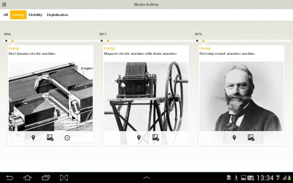Play the video on dynamo-electric card
Viewport: 293px width, 183px height.
[67, 138]
